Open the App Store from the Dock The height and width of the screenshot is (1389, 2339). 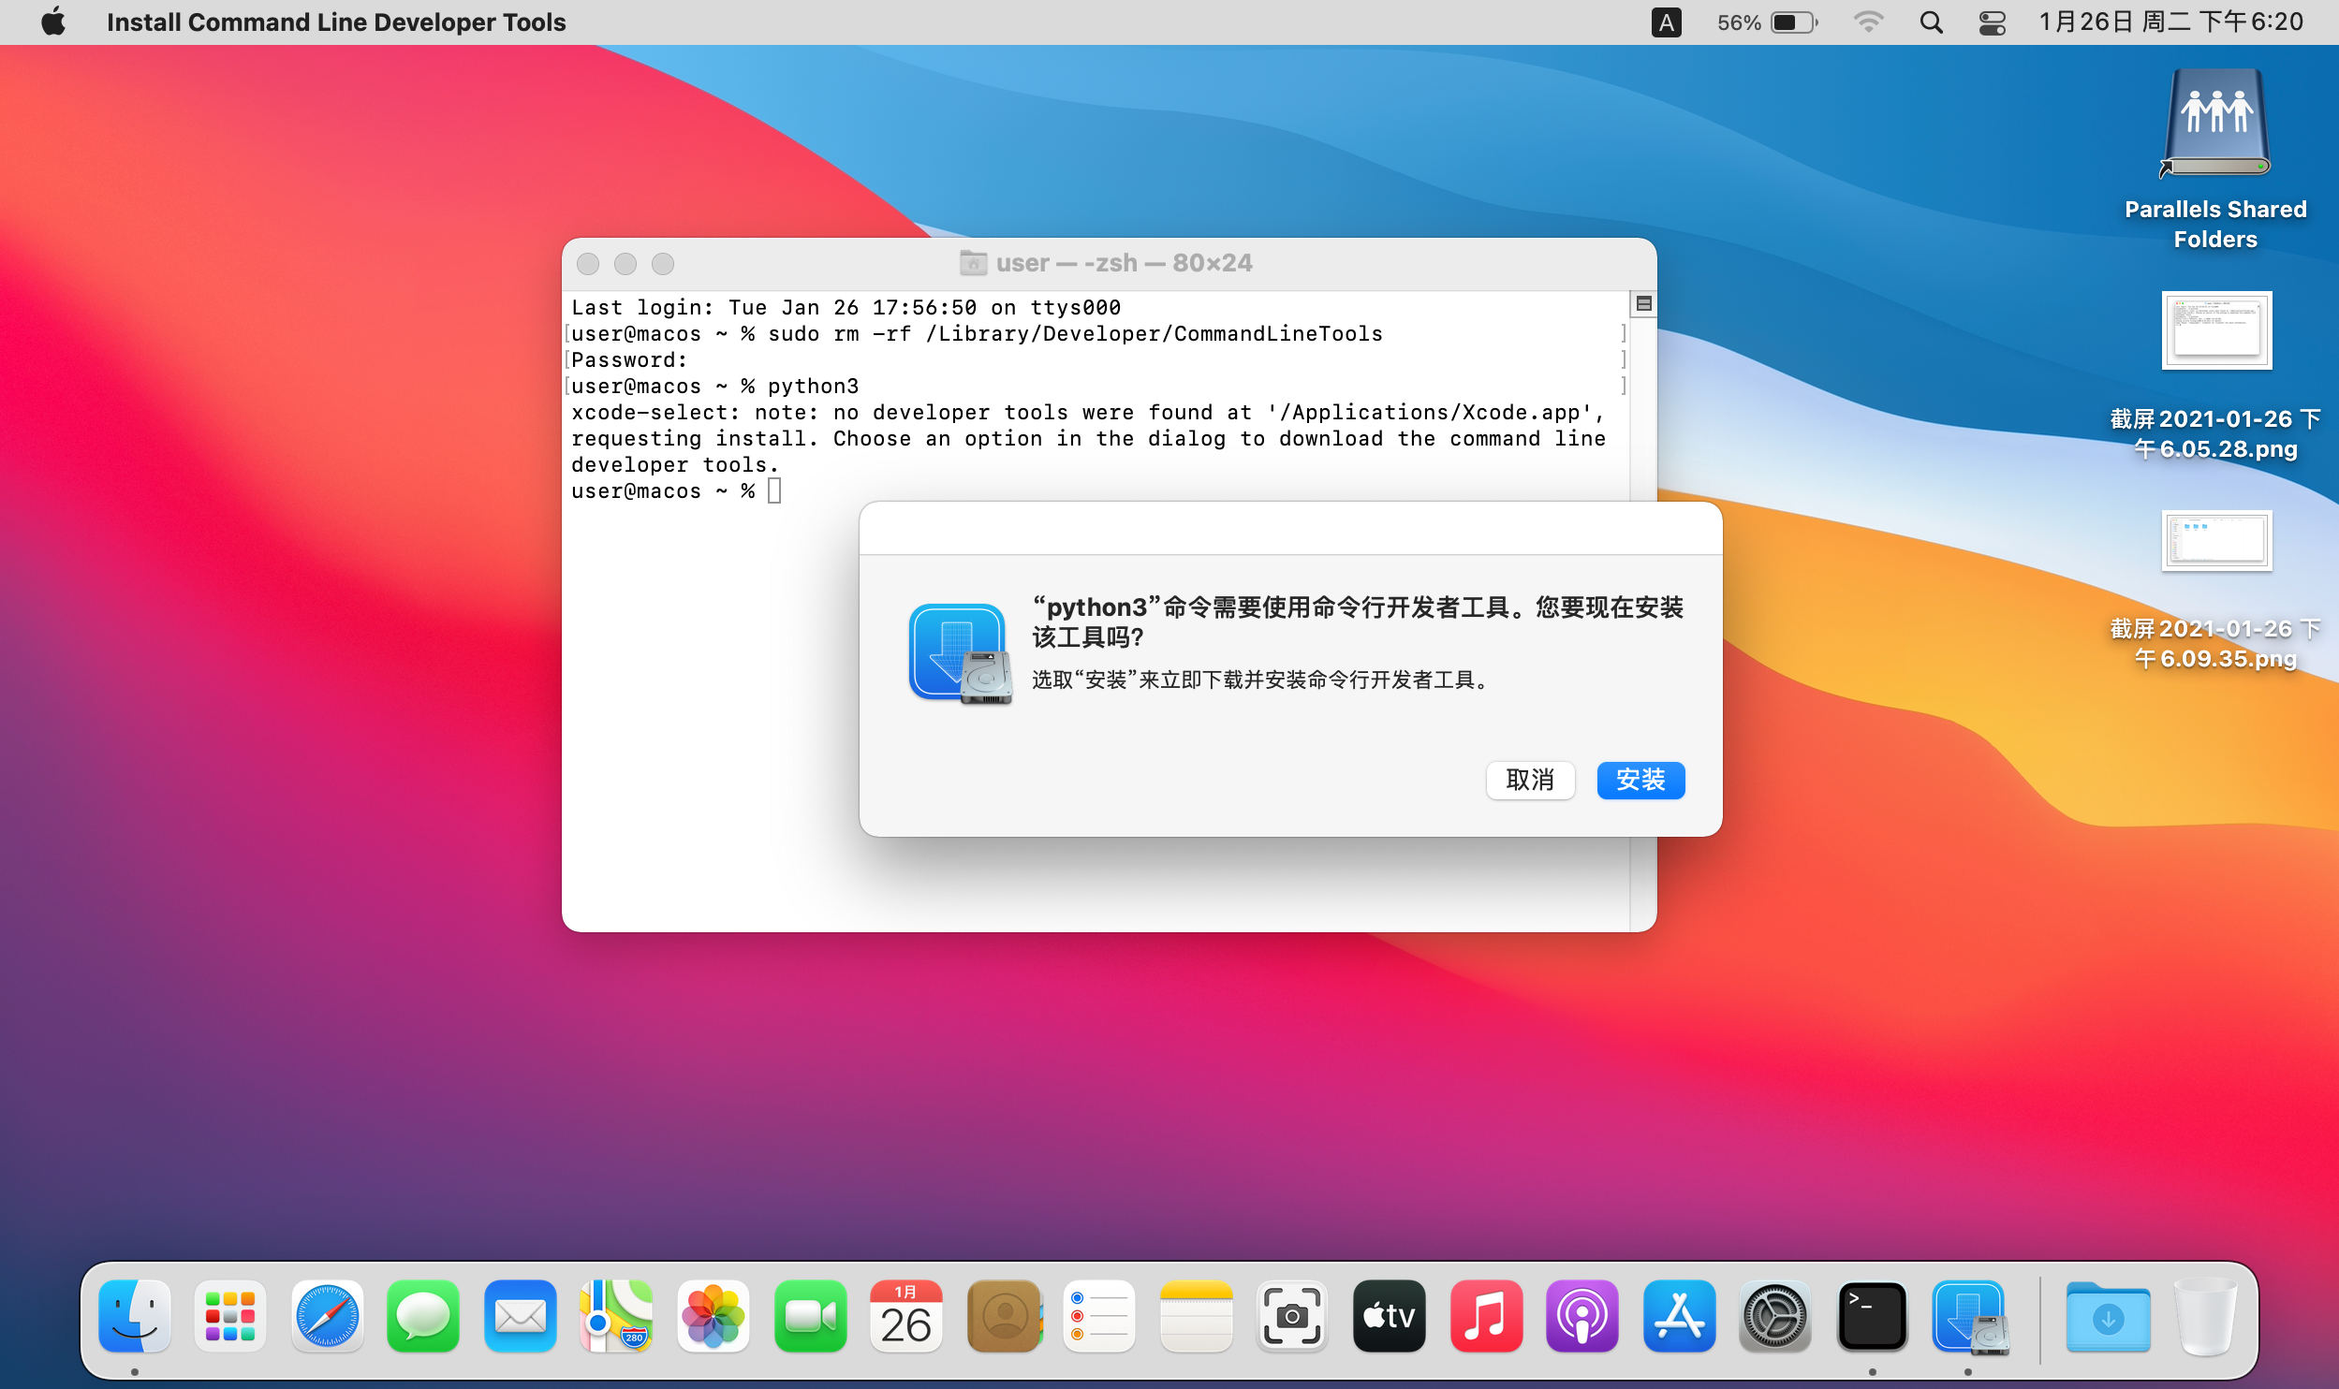point(1680,1316)
